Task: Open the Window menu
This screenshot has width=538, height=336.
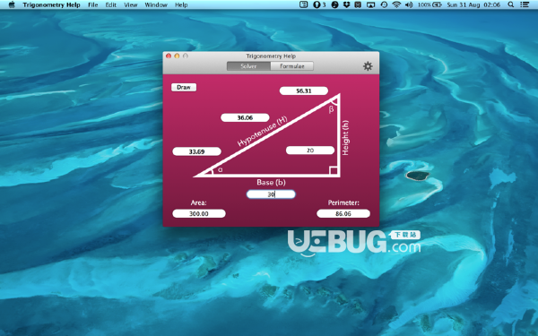Action: click(156, 4)
